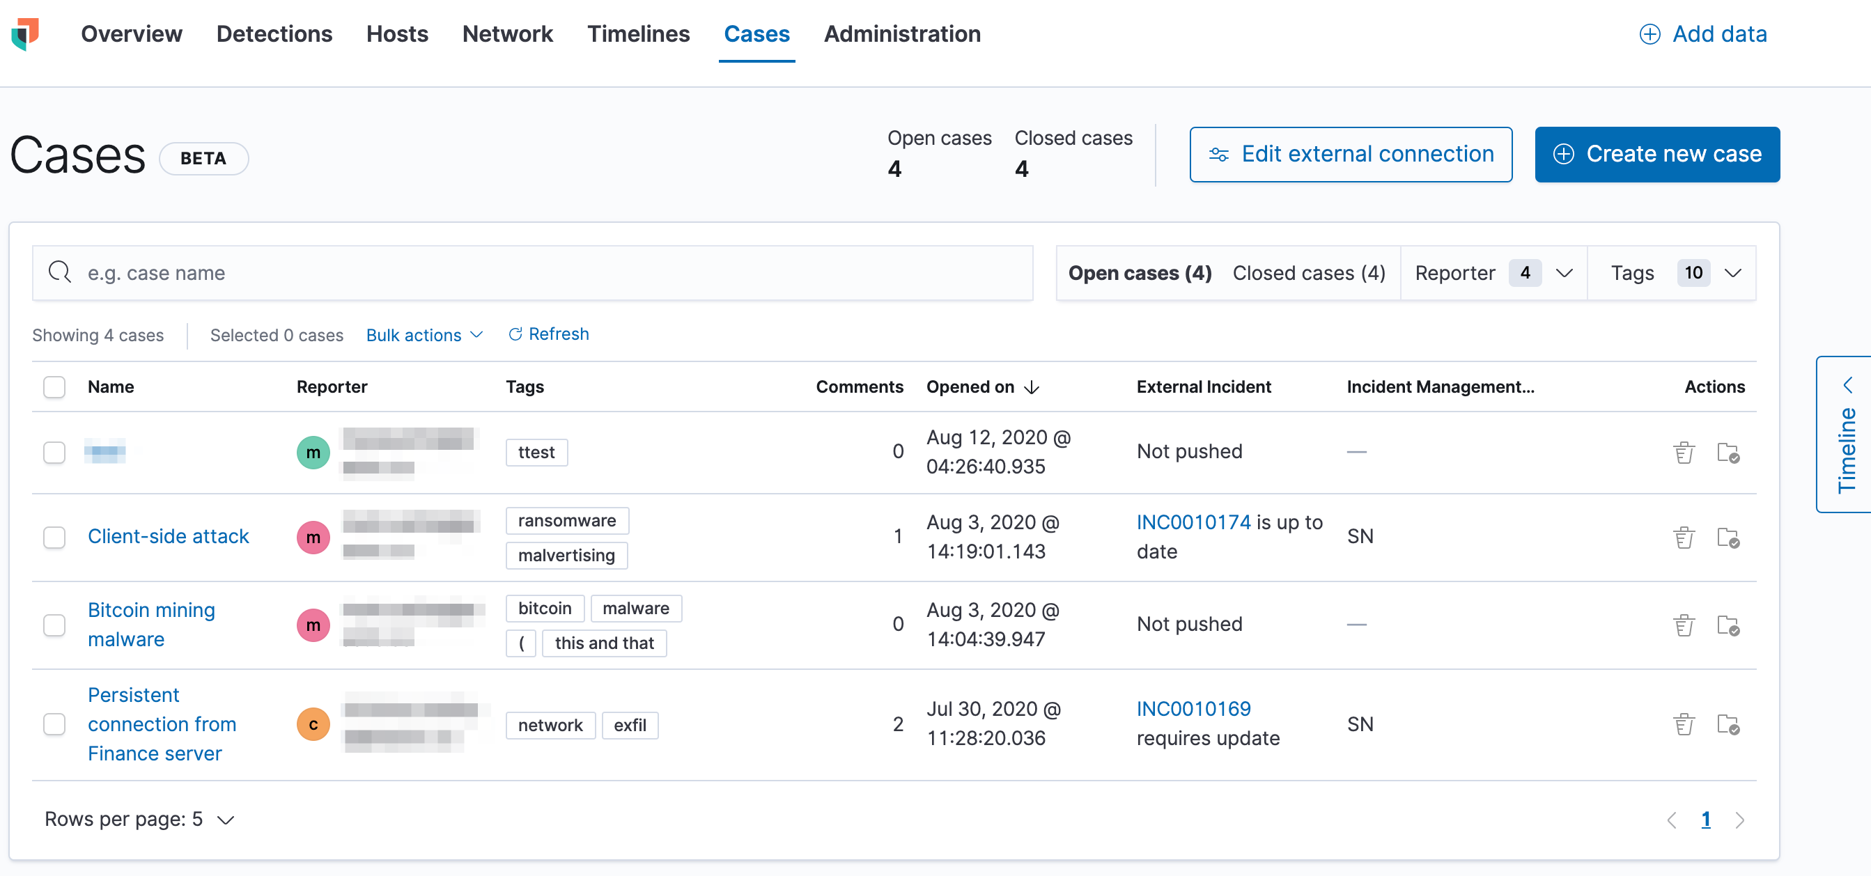This screenshot has height=876, width=1871.
Task: Check the select-all checkbox in the table header
Action: point(54,387)
